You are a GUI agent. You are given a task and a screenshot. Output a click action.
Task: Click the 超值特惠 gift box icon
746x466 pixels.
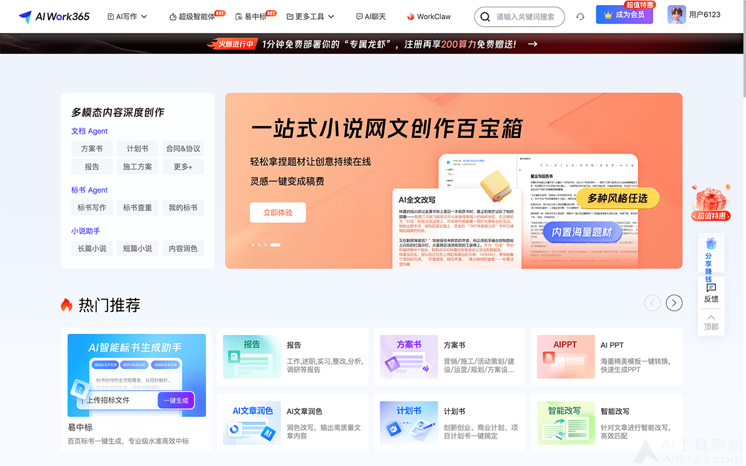click(x=711, y=203)
